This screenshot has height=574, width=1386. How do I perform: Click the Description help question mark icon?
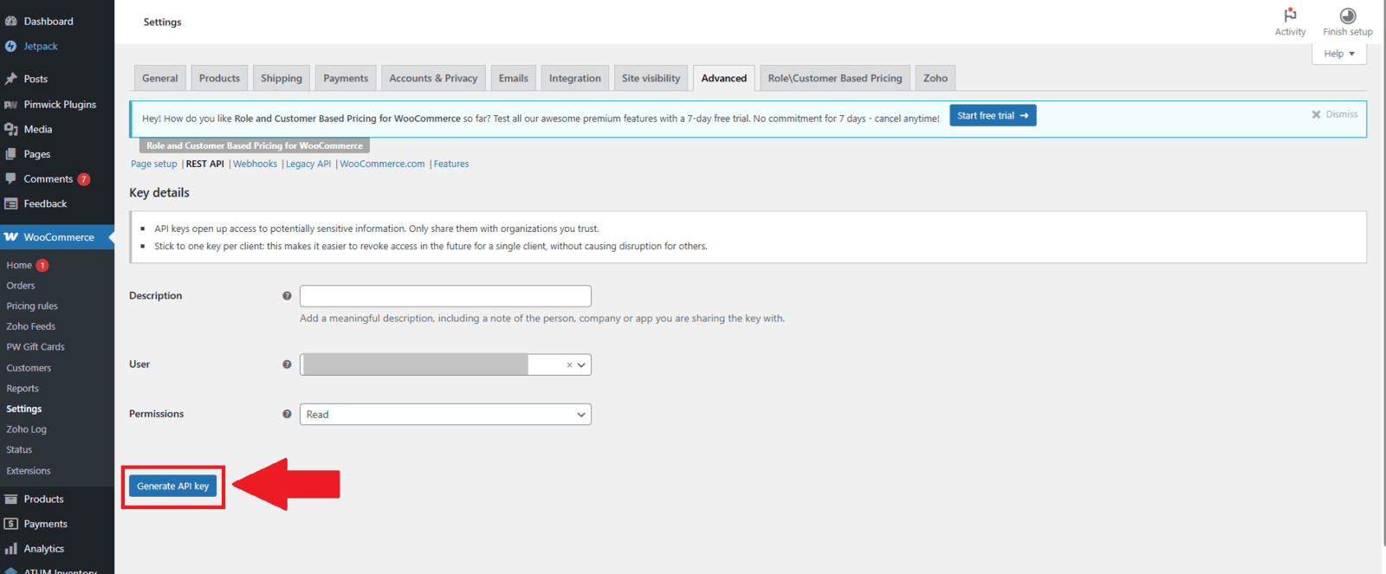tap(287, 296)
